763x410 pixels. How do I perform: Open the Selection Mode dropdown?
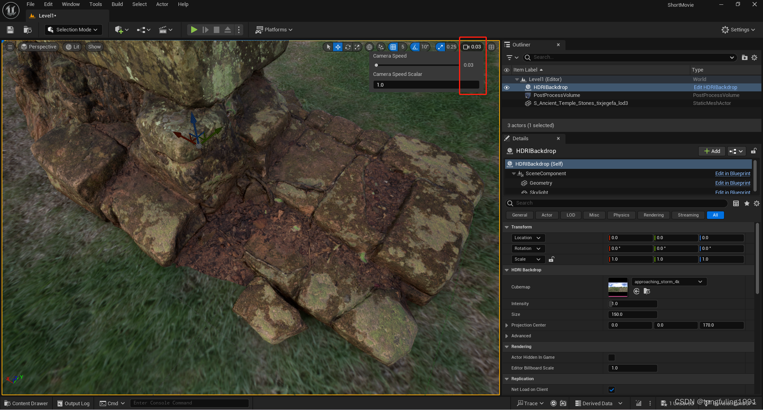point(73,30)
